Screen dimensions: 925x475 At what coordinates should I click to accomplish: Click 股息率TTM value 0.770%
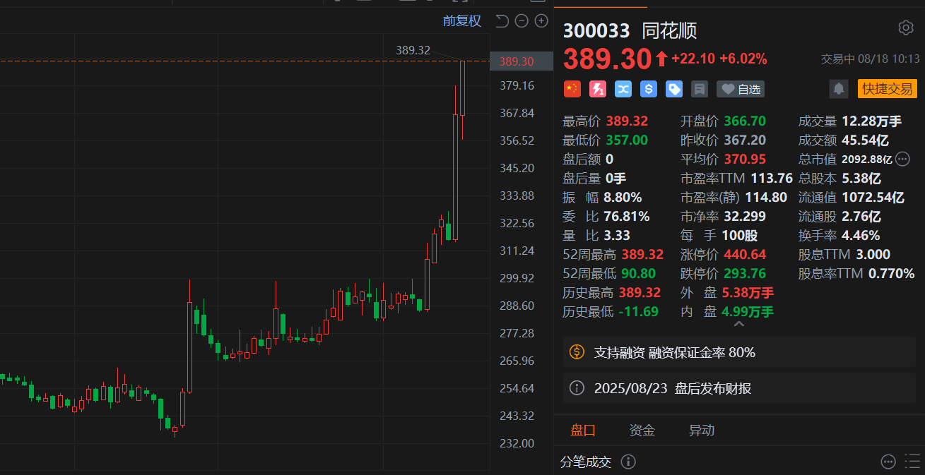(891, 273)
